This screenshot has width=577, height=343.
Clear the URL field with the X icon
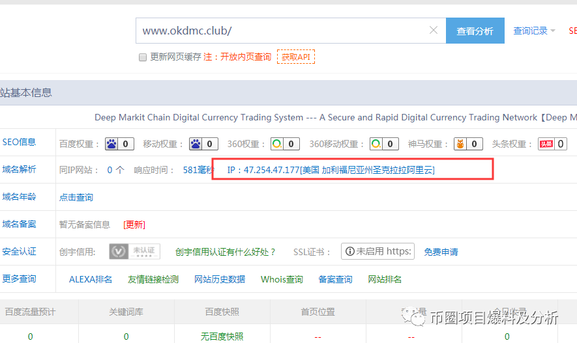click(x=434, y=31)
